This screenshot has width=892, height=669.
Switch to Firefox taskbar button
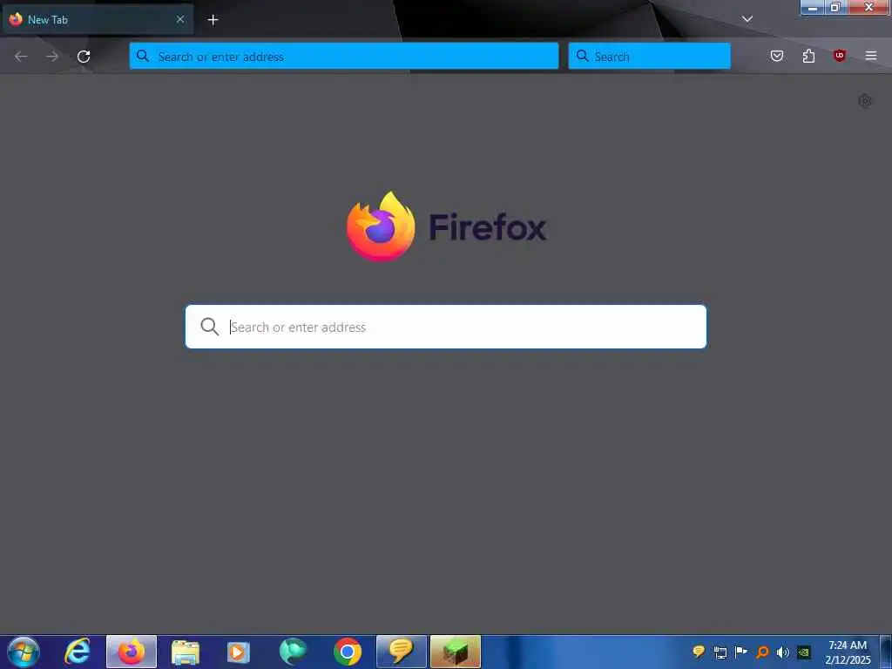132,652
